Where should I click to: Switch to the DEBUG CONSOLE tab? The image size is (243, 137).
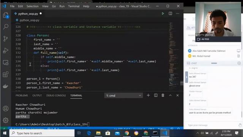pos(56,96)
